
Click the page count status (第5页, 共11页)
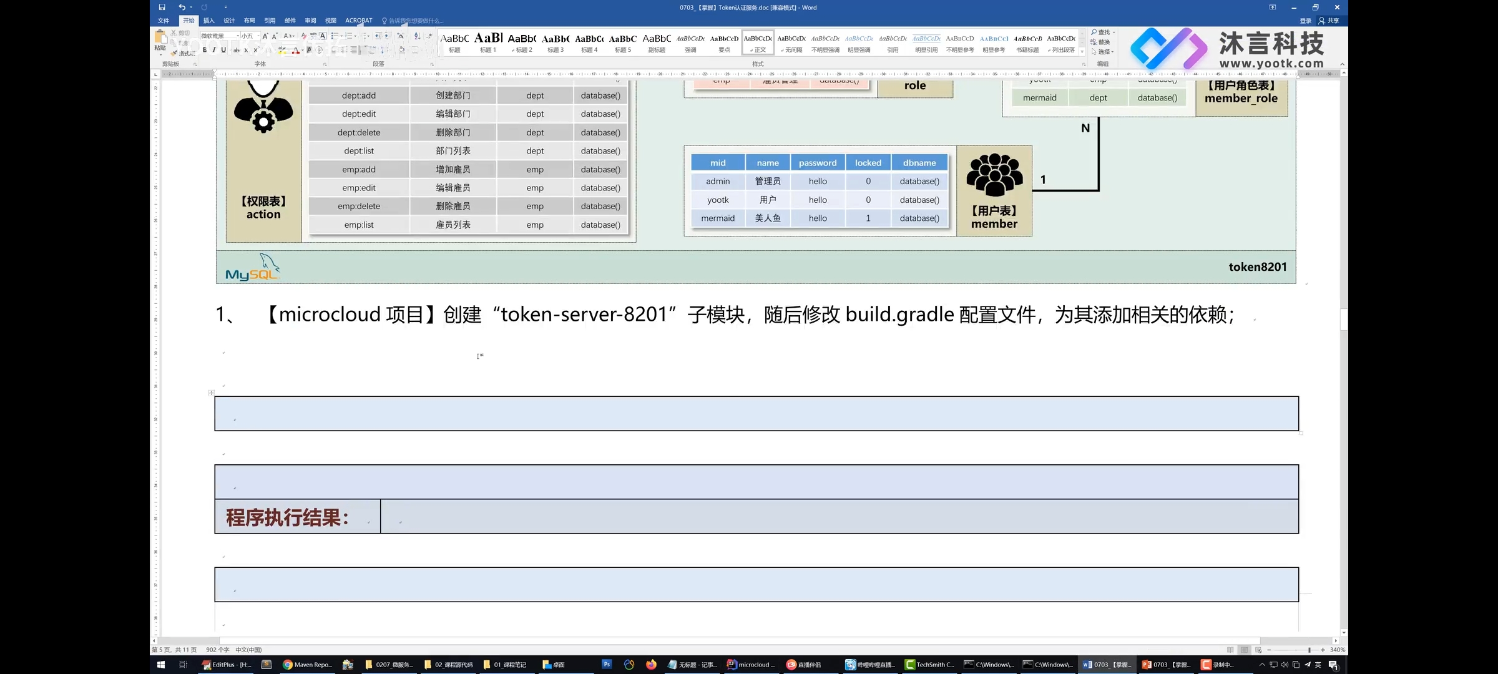tap(175, 650)
